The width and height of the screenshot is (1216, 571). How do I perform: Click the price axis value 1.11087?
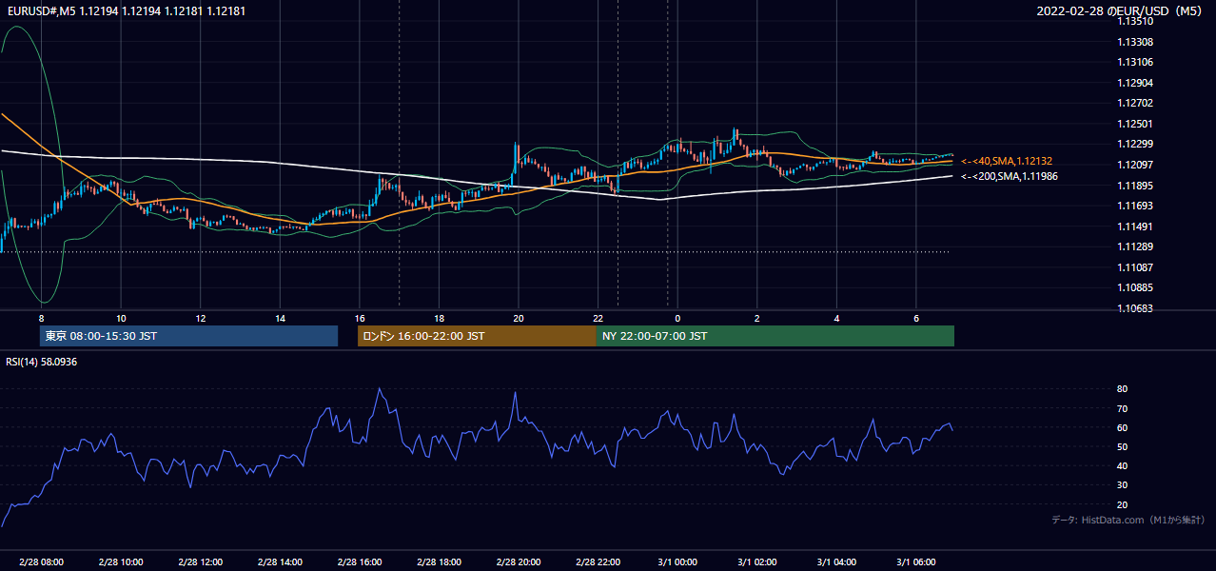click(1135, 267)
